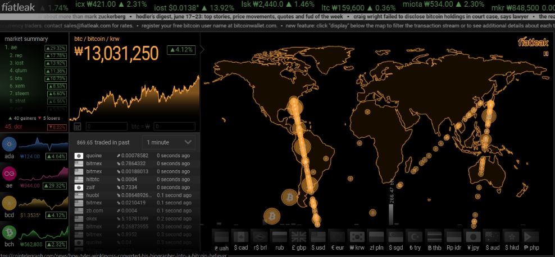
Task: Toggle the rub currency flag filter
Action: pyautogui.click(x=280, y=236)
